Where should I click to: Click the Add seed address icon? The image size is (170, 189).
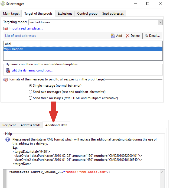coord(113,36)
